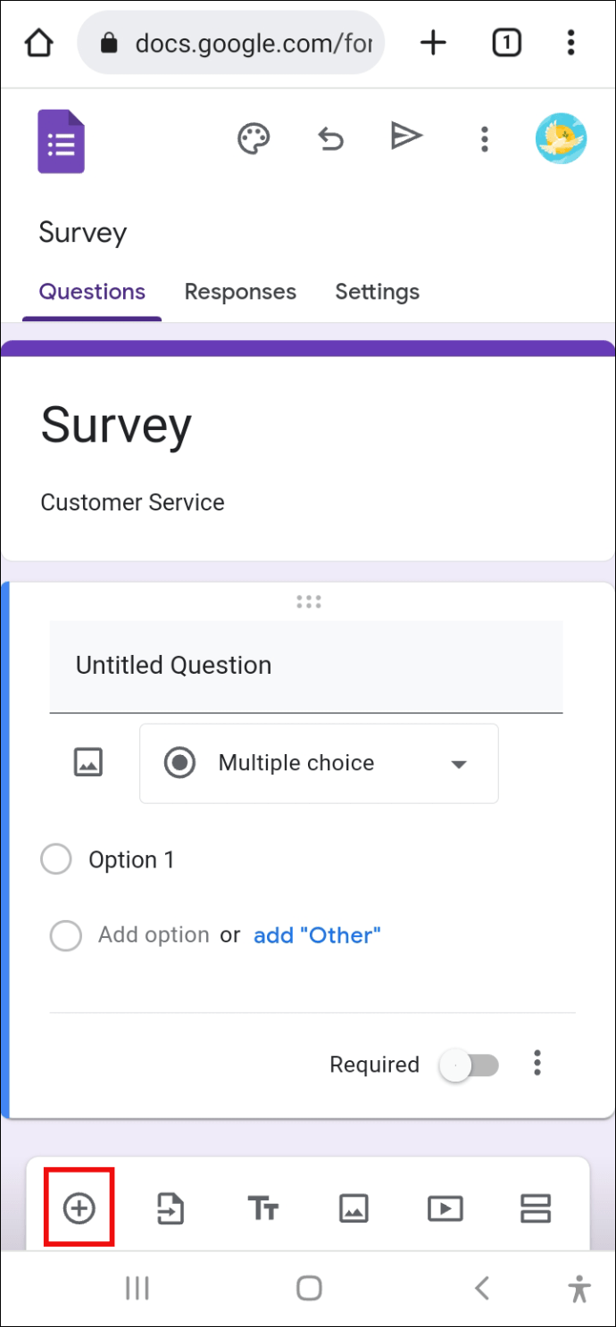Enable the Required toggle
Image resolution: width=616 pixels, height=1327 pixels.
(x=470, y=1064)
